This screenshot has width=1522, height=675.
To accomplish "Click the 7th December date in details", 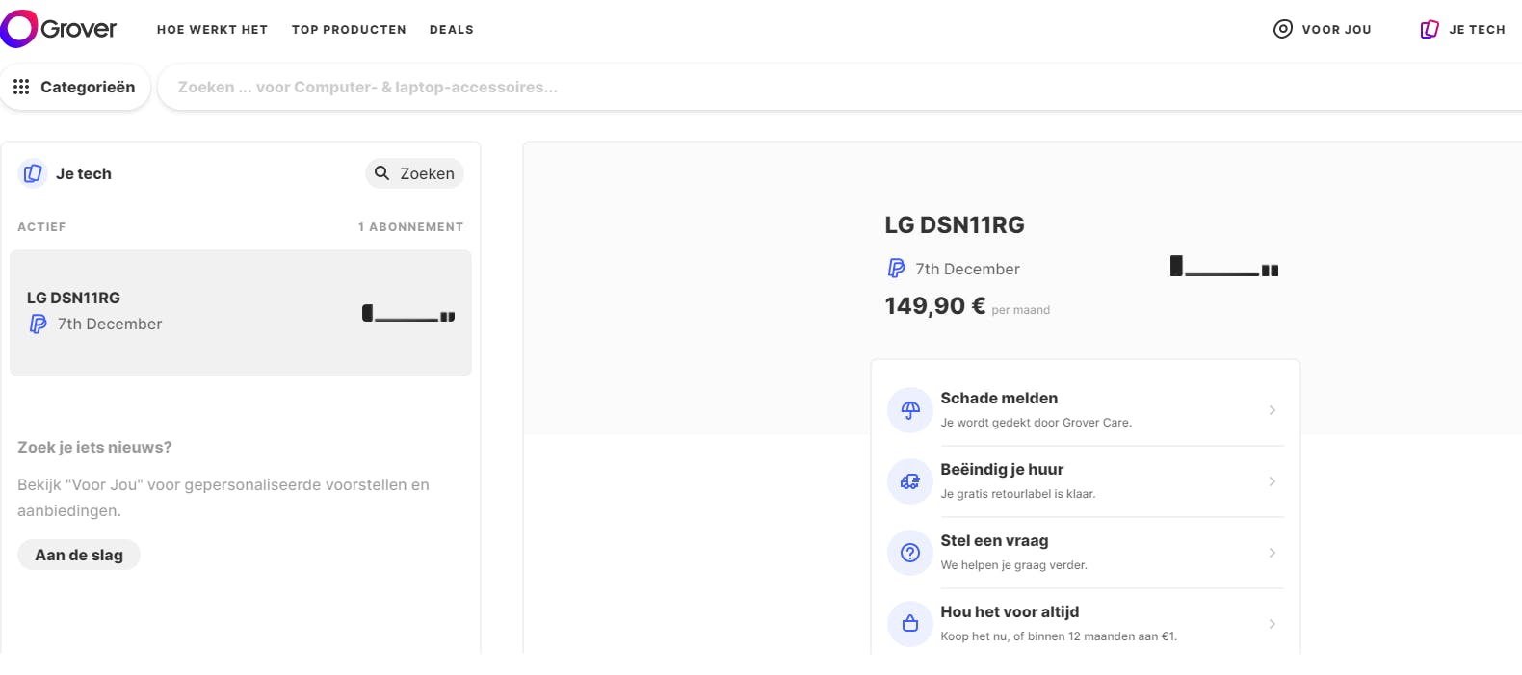I will coord(967,269).
